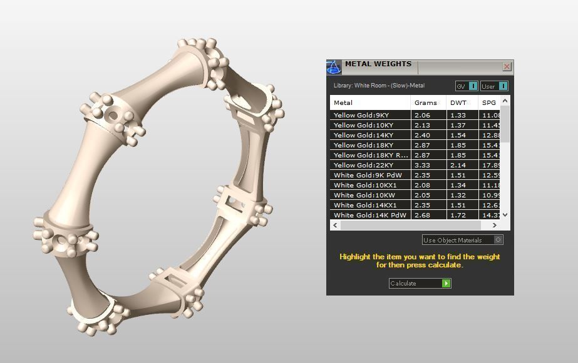
Task: Select the Yellow Gold:14KY row
Action: 415,135
